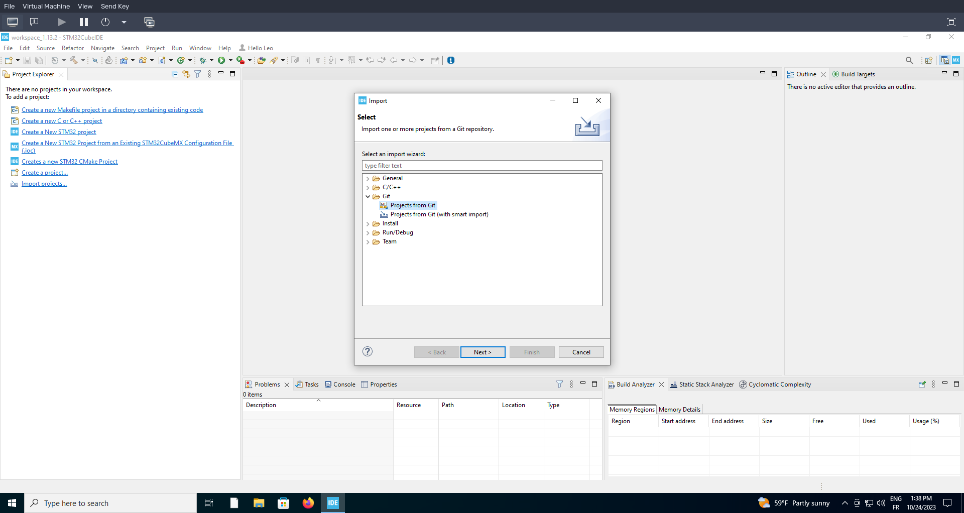Expand the General folder in the wizard tree
This screenshot has height=513, width=964.
click(x=368, y=179)
